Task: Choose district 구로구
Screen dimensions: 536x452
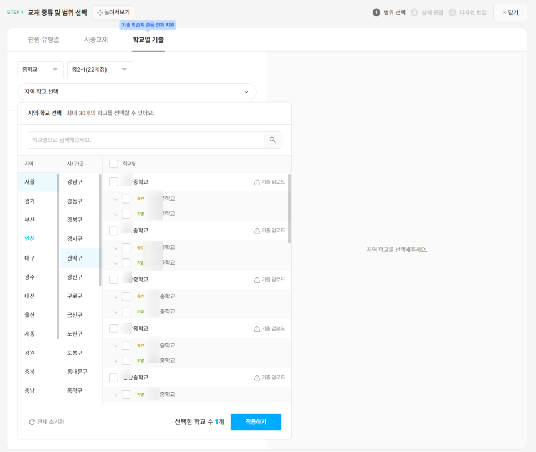Action: [x=80, y=296]
